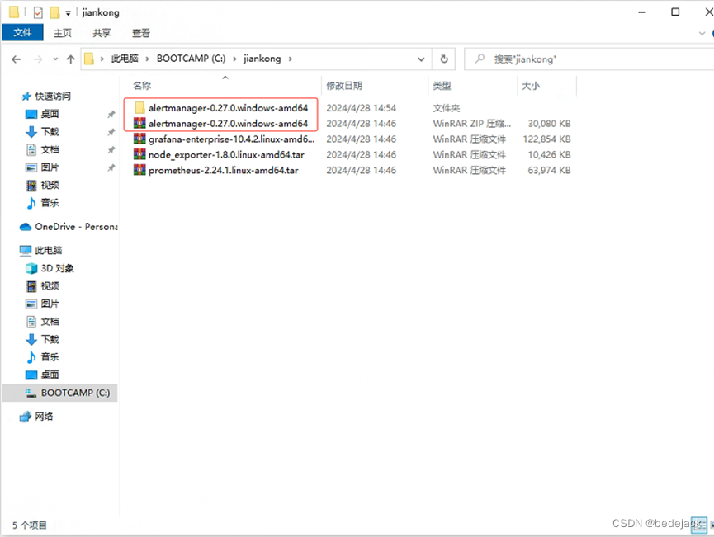Click BOOTCAMP (C:) in the address breadcrumb
This screenshot has height=537, width=714.
(x=191, y=59)
